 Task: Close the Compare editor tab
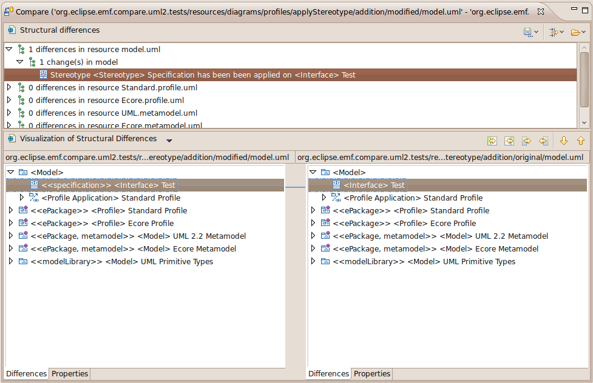[541, 12]
